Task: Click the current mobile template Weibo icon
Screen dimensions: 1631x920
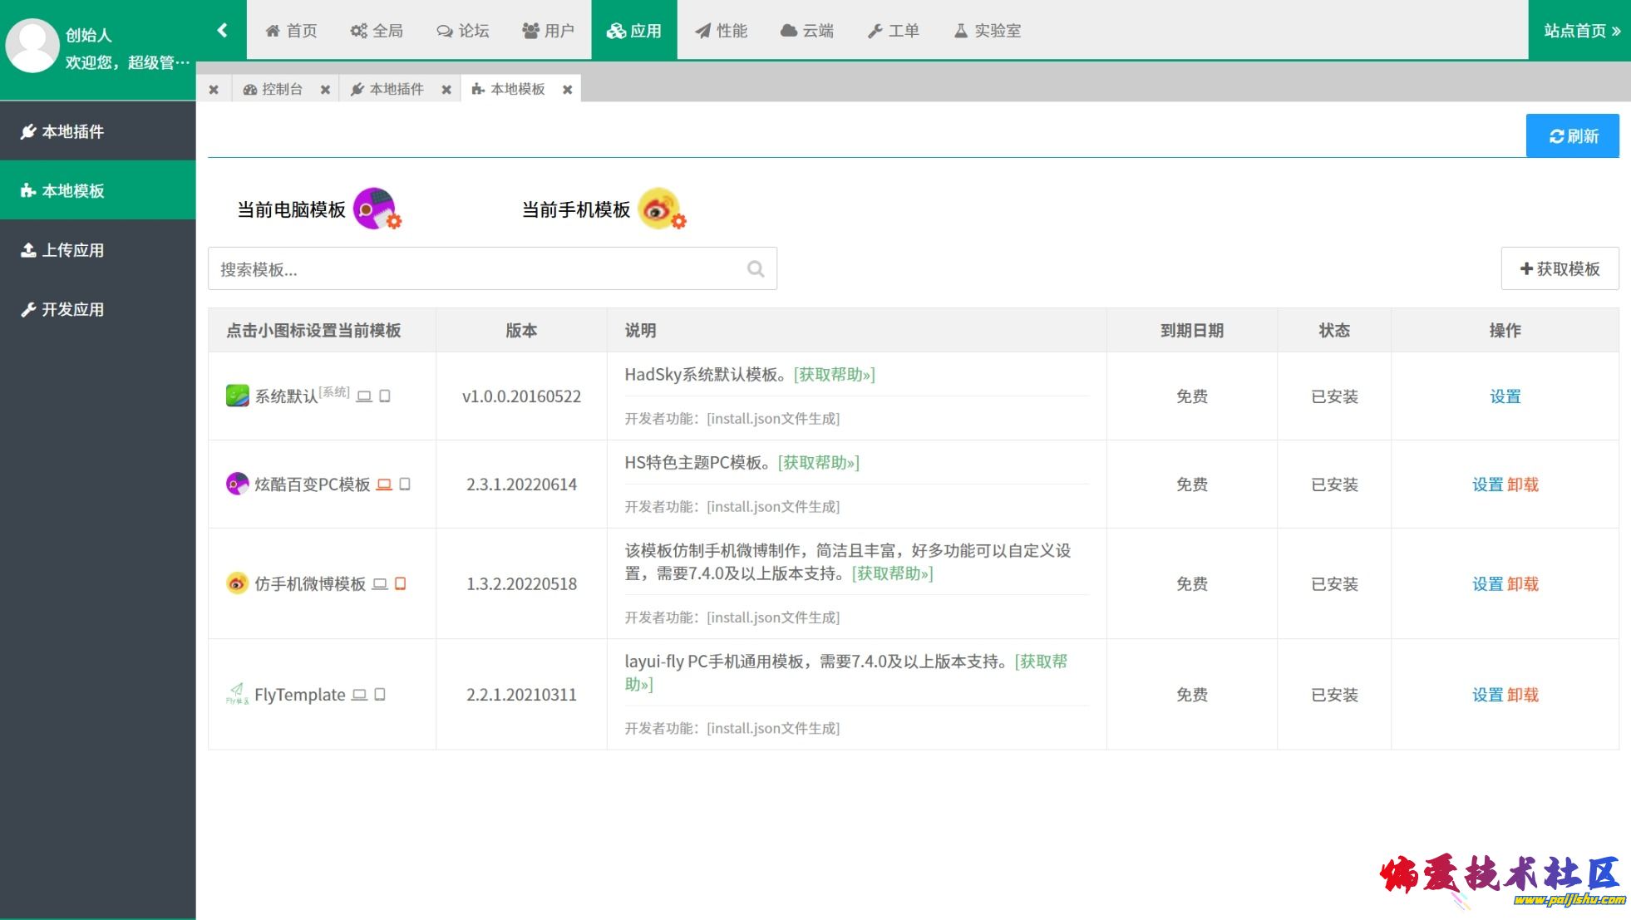Action: pyautogui.click(x=659, y=209)
